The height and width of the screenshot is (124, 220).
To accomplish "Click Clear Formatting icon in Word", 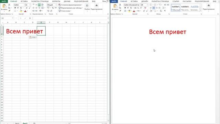I will (145, 8).
